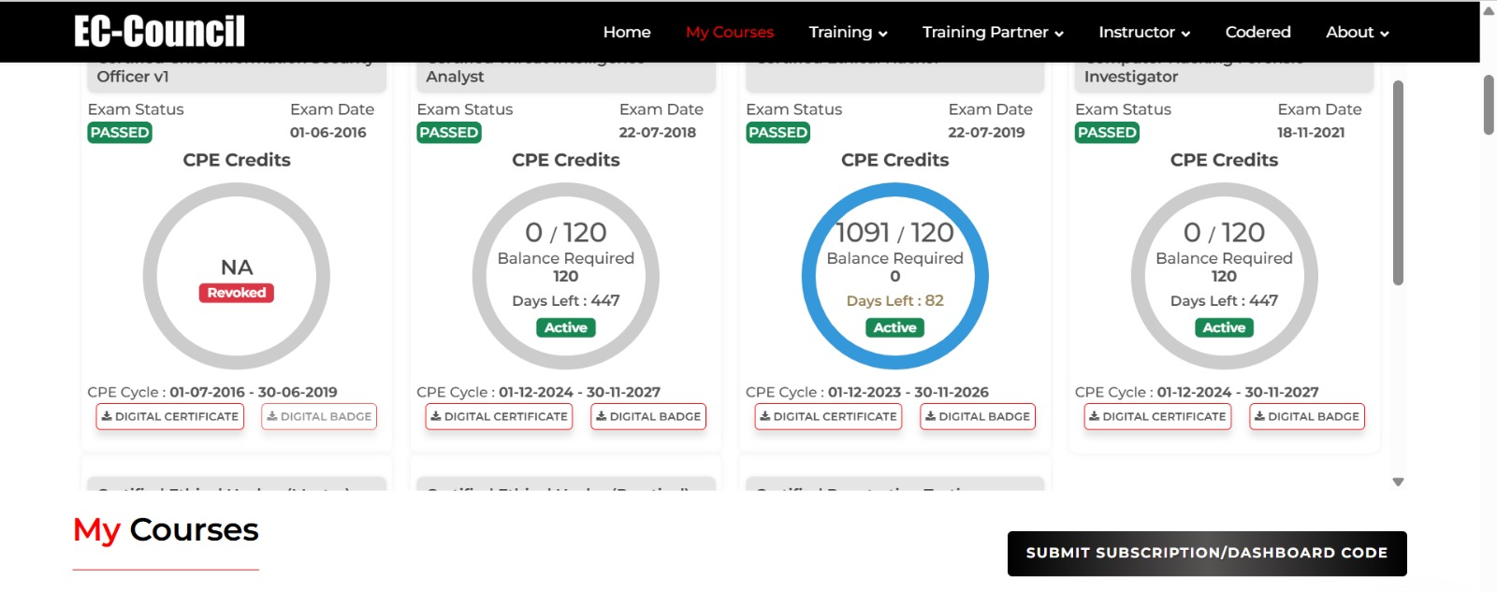Go to My Courses in navbar
The height and width of the screenshot is (592, 1497).
[x=730, y=32]
